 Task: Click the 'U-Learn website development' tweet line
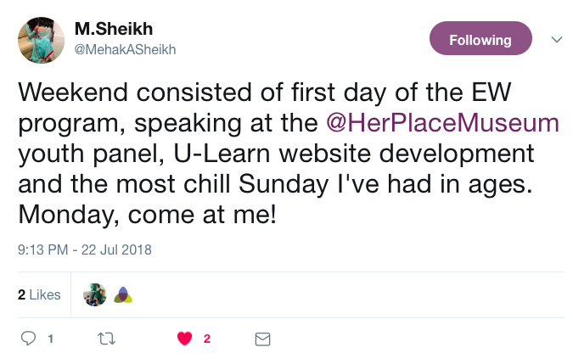[354, 154]
